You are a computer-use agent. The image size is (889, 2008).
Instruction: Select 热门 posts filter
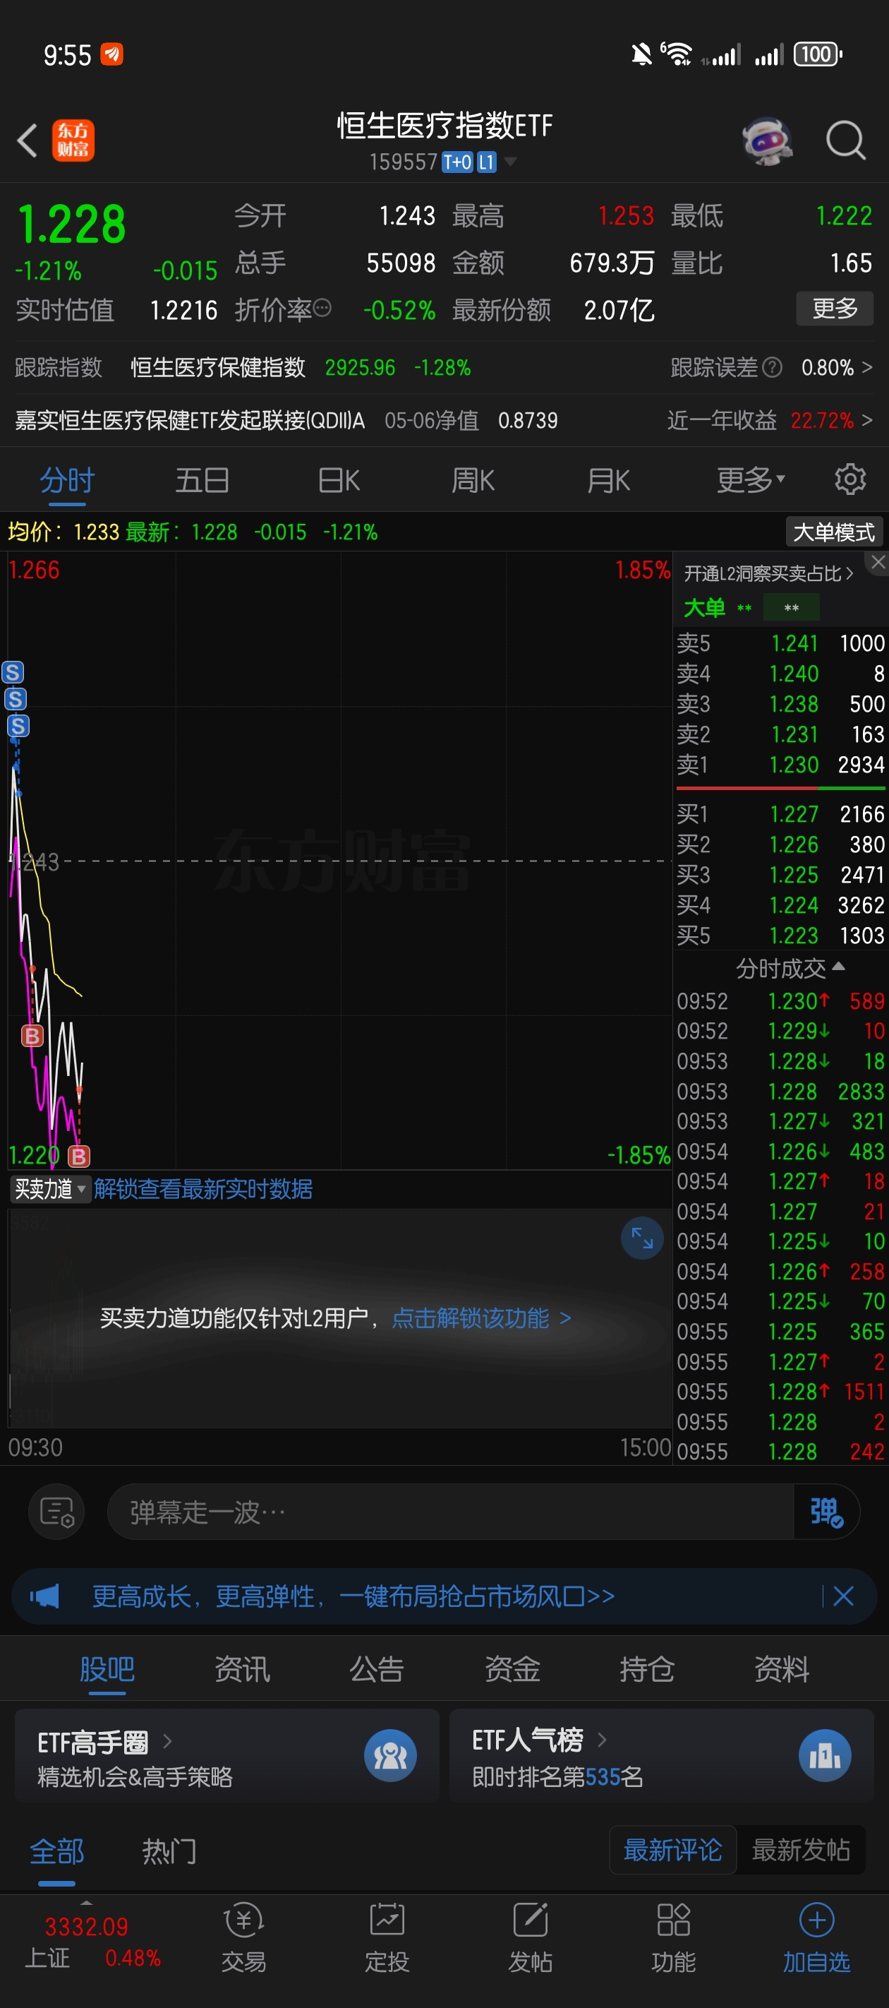[x=169, y=1851]
